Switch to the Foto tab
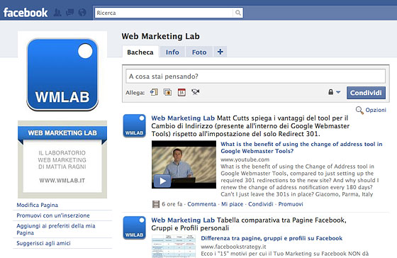 199,52
